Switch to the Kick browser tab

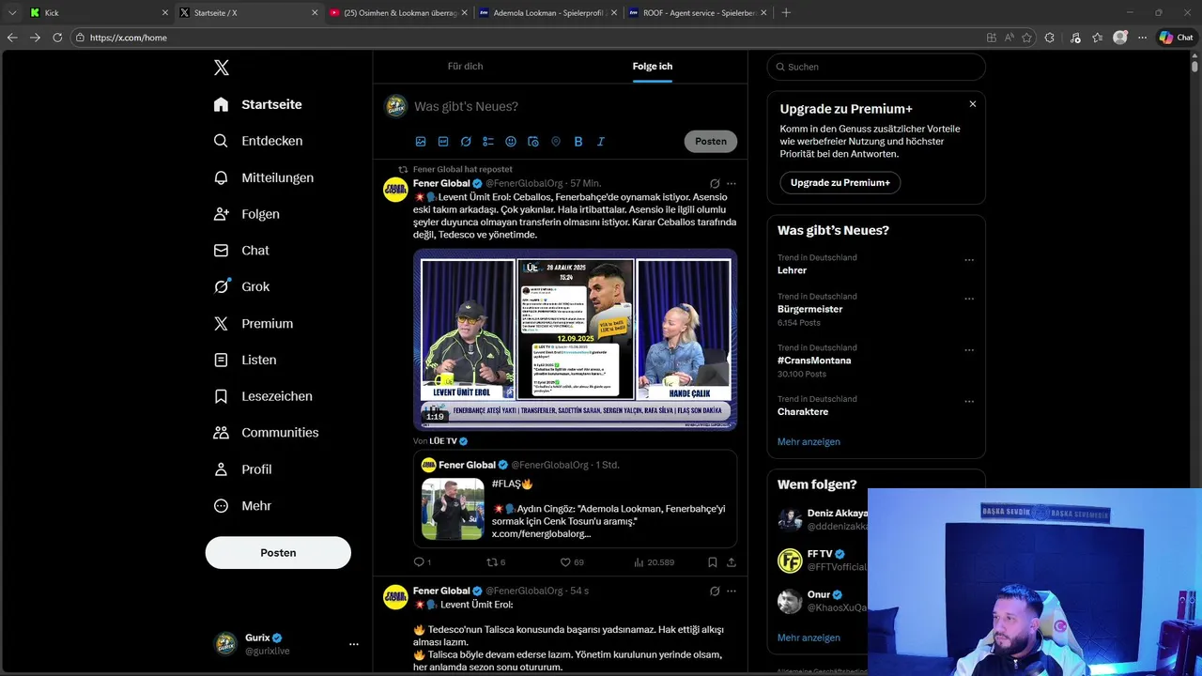point(99,13)
